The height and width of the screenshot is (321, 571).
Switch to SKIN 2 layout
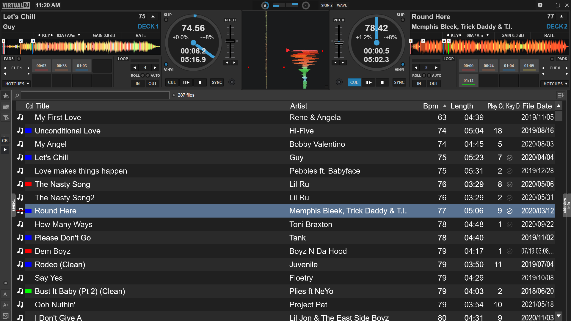coord(327,5)
